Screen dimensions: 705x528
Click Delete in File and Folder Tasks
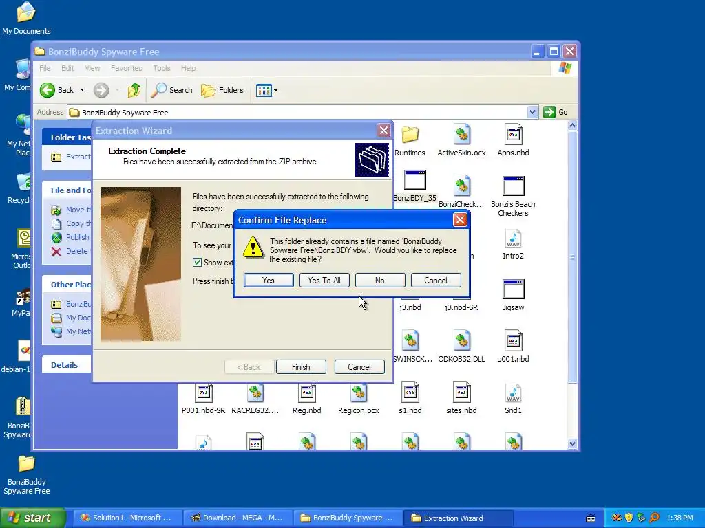70,251
